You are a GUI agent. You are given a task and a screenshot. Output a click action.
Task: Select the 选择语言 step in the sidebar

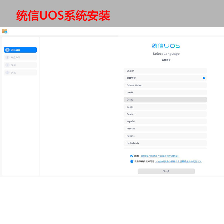click(x=20, y=50)
